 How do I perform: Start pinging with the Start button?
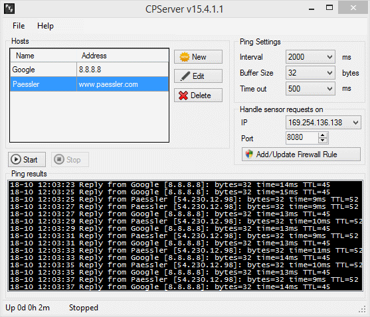[27, 160]
